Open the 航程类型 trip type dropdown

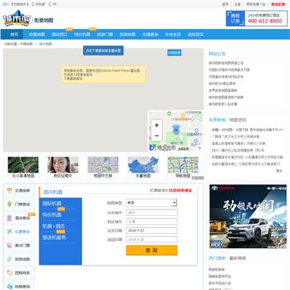click(x=151, y=203)
